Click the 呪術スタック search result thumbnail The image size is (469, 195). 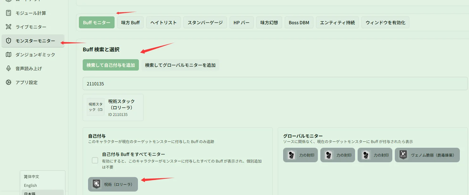pos(96,107)
